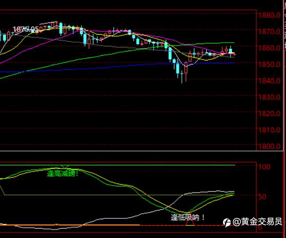Select the 1860.0 price level label
Image resolution: width=286 pixels, height=238 pixels.
[270, 48]
